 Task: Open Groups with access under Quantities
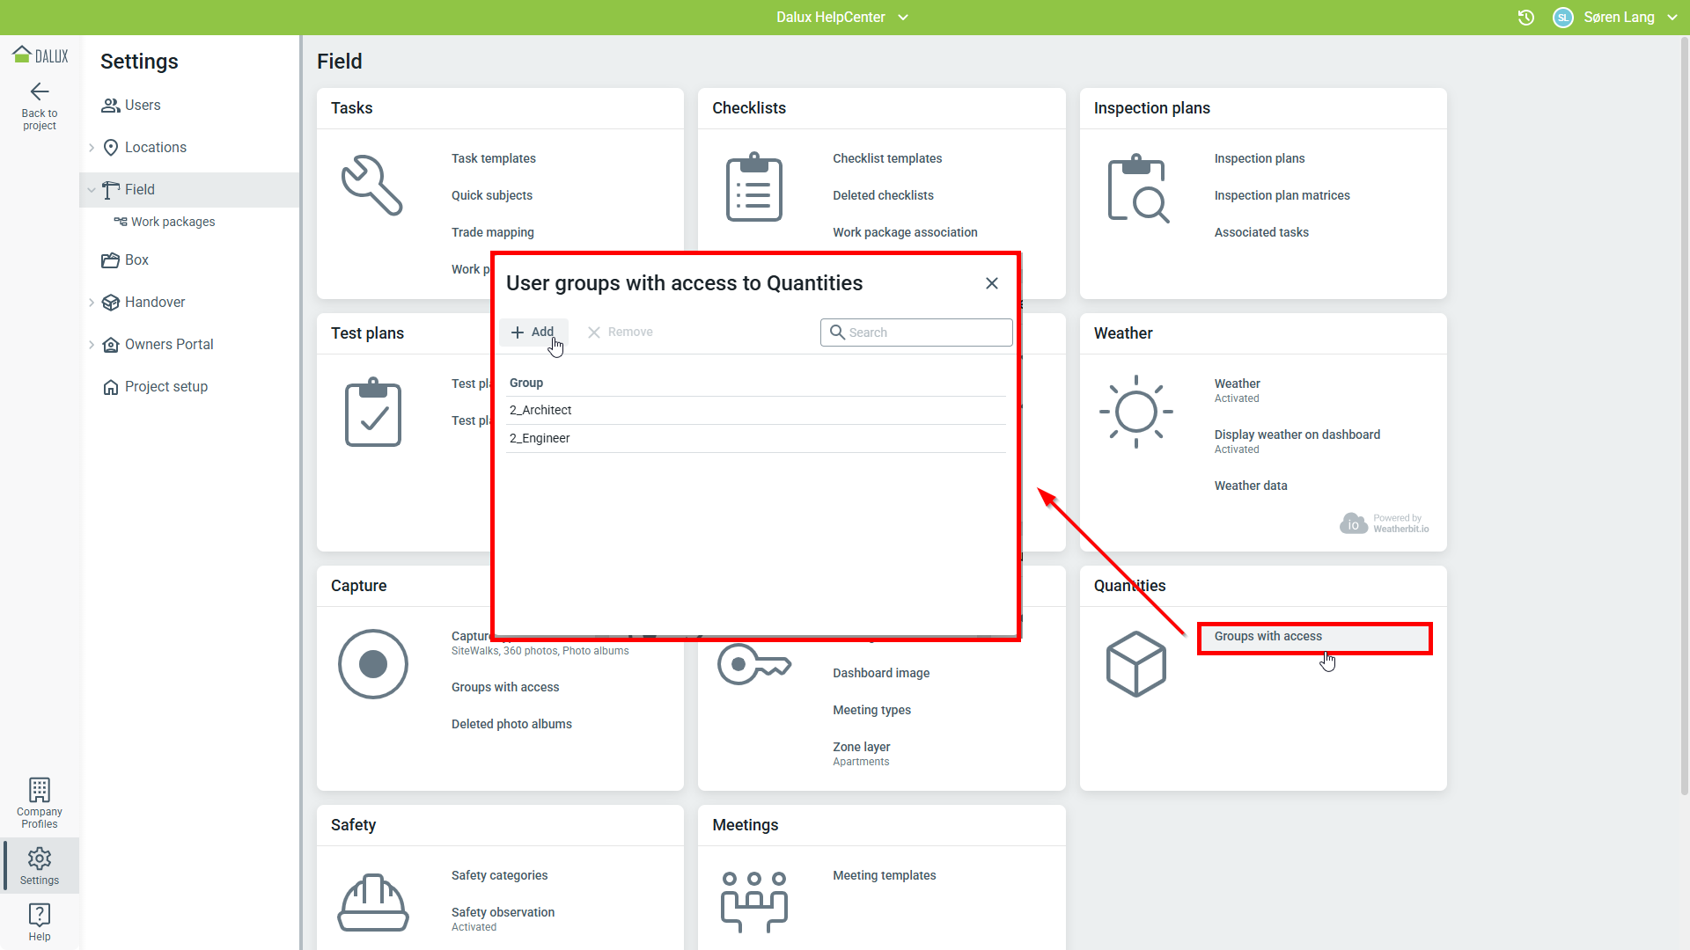pyautogui.click(x=1267, y=636)
